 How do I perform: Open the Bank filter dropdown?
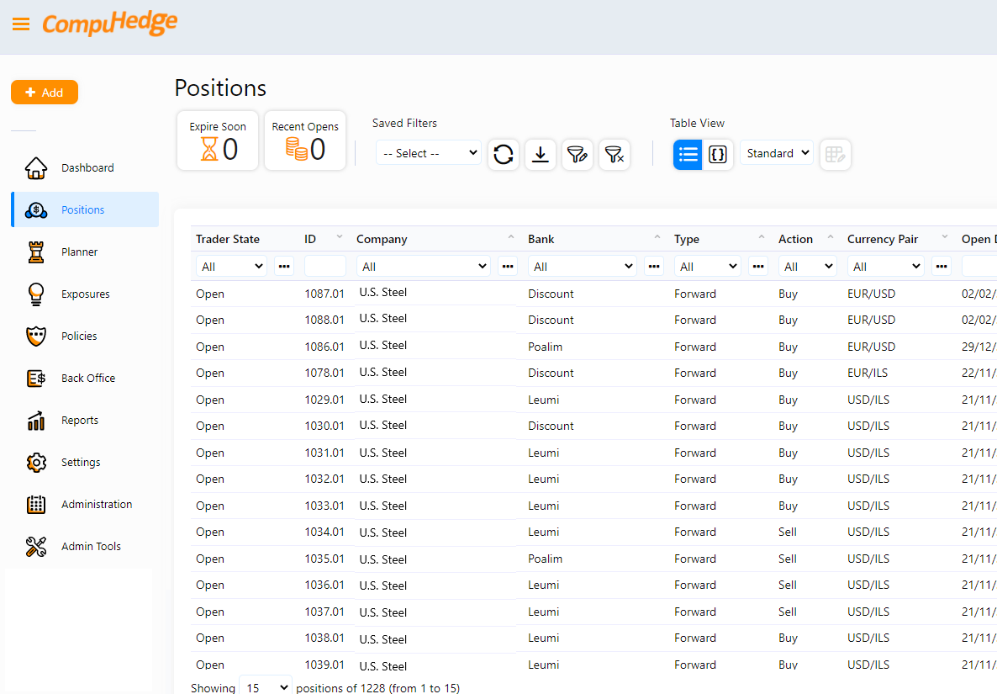point(583,267)
